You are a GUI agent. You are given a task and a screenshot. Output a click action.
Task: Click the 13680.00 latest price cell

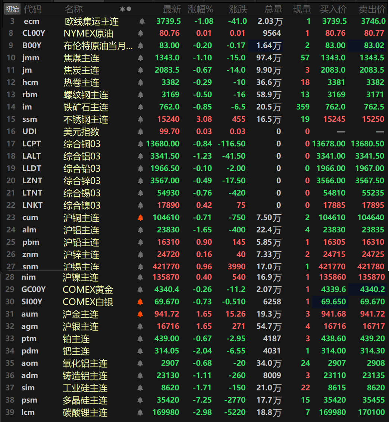click(163, 144)
